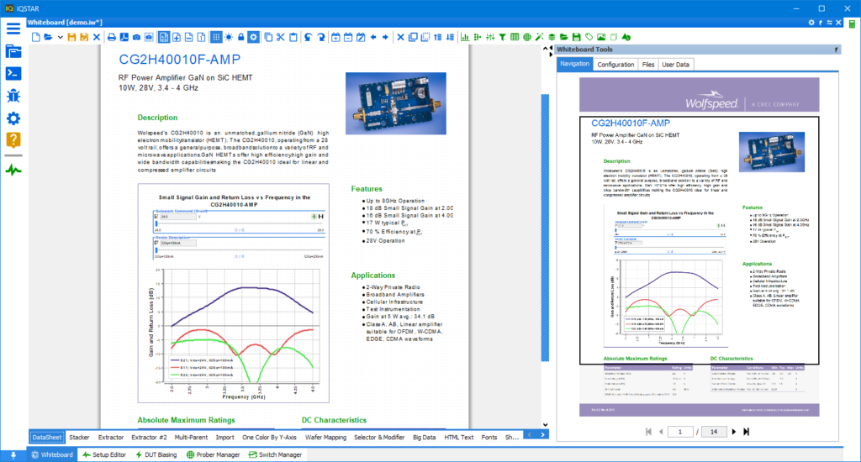Click the Quiescent Command drain slider
Viewport: 861px width, 462px height.
(240, 224)
